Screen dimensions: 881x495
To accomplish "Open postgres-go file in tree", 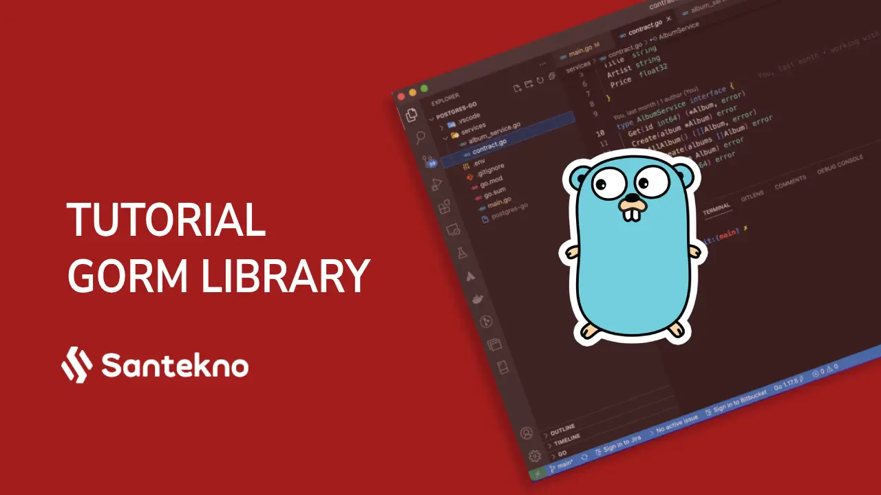I will [x=505, y=212].
